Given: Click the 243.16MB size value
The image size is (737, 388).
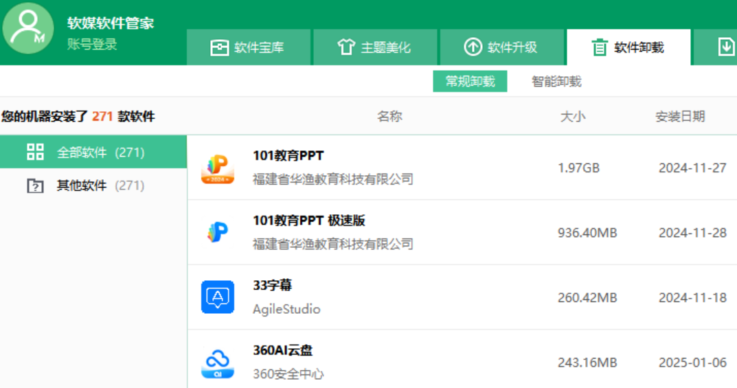Looking at the screenshot, I should (x=587, y=362).
